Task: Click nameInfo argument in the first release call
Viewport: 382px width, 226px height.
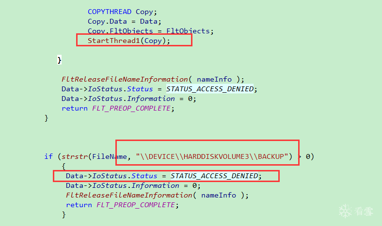Action: (214, 79)
